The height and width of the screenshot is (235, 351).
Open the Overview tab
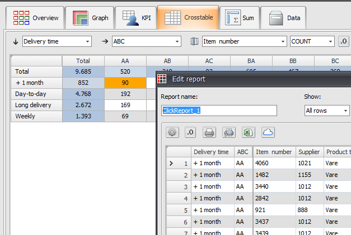35,18
